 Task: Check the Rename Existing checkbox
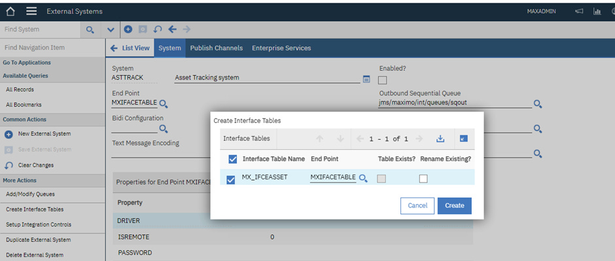click(423, 179)
